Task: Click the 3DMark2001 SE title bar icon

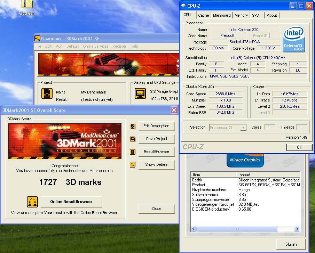Action: pyautogui.click(x=37, y=38)
